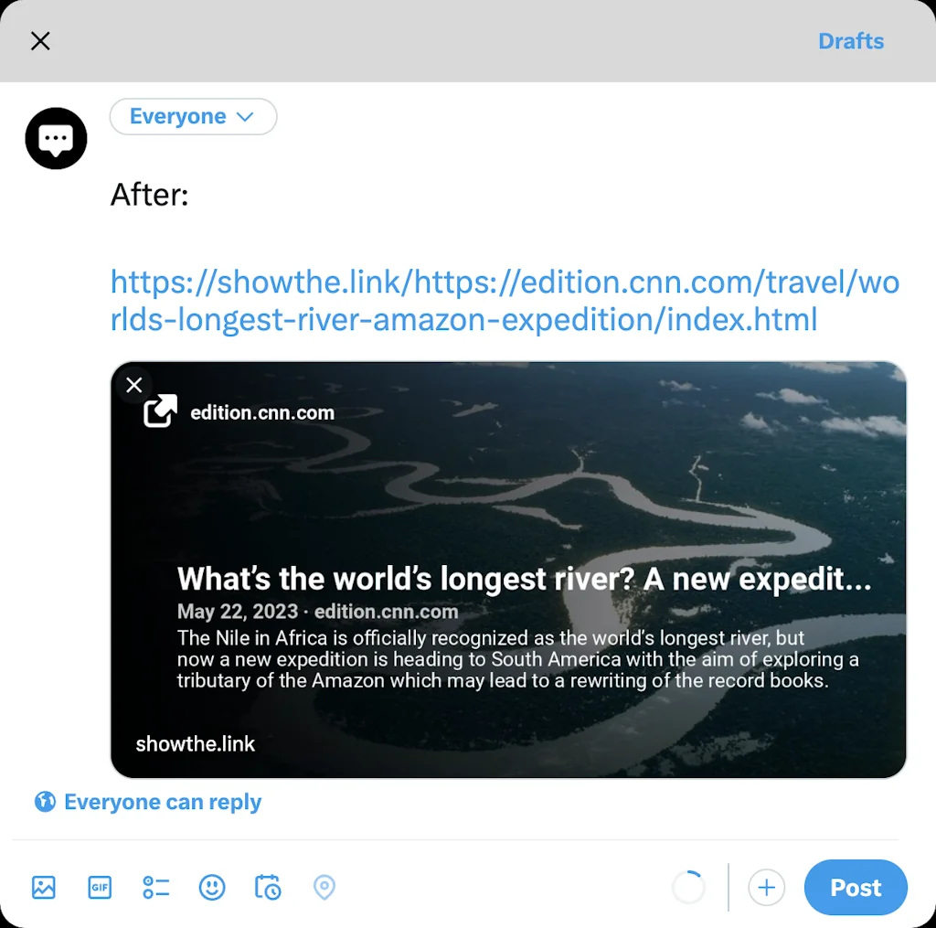Remove the link preview card via its X
The width and height of the screenshot is (936, 928).
pos(133,385)
